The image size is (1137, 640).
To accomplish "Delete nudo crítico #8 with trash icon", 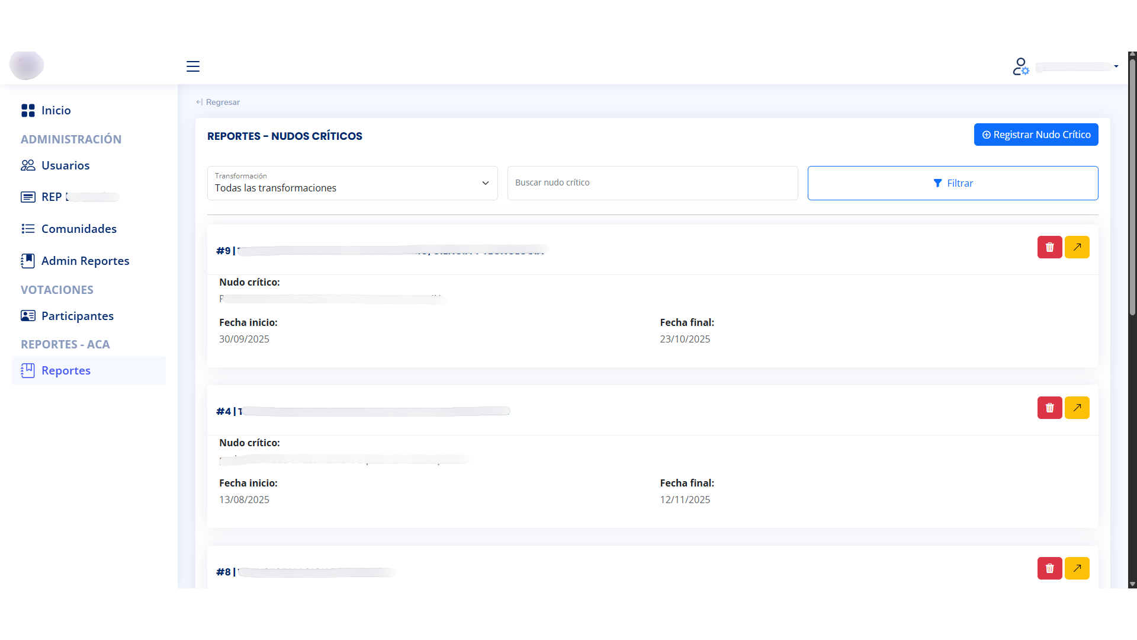I will tap(1049, 568).
